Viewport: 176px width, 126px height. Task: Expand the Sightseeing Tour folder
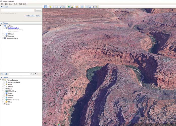pyautogui.click(x=2, y=28)
